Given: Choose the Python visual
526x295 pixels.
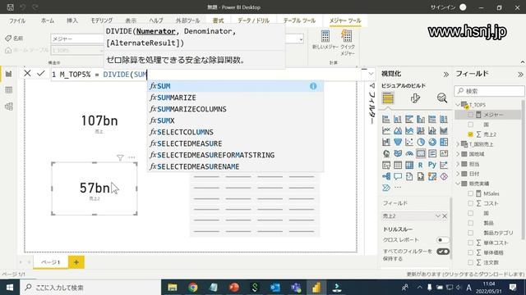Looking at the screenshot, I should [432, 165].
